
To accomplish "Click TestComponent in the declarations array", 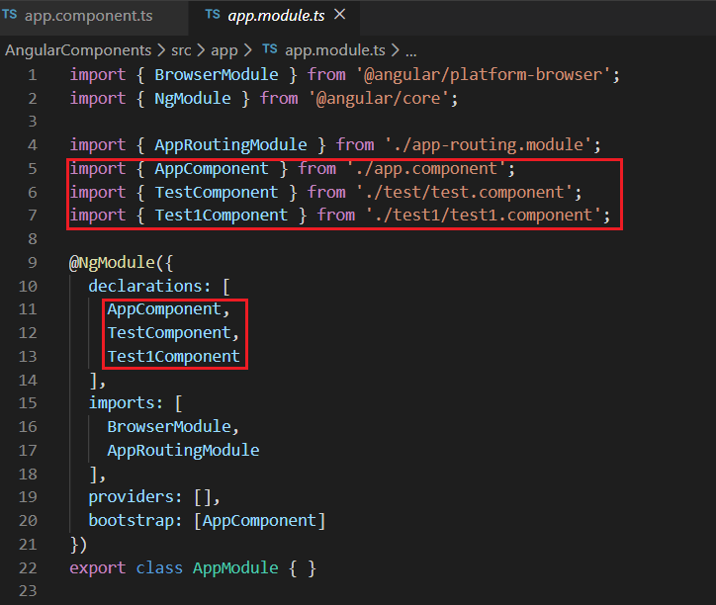I will [171, 332].
